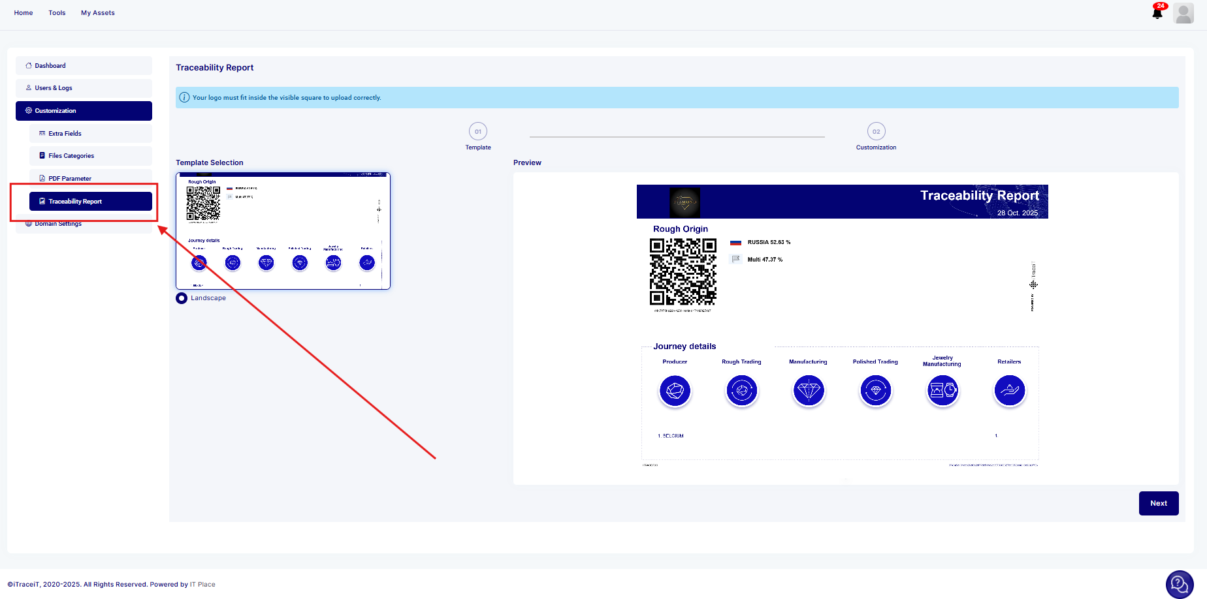Select the Landscape radio button
The width and height of the screenshot is (1207, 599).
click(x=182, y=298)
